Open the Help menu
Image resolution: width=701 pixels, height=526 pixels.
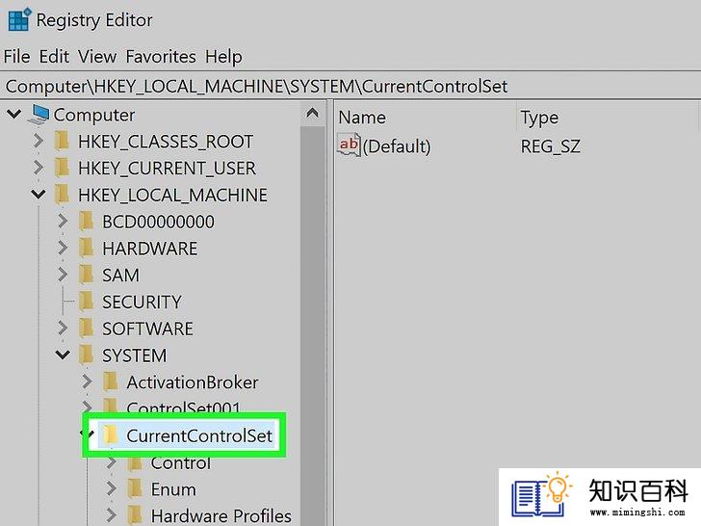[223, 57]
